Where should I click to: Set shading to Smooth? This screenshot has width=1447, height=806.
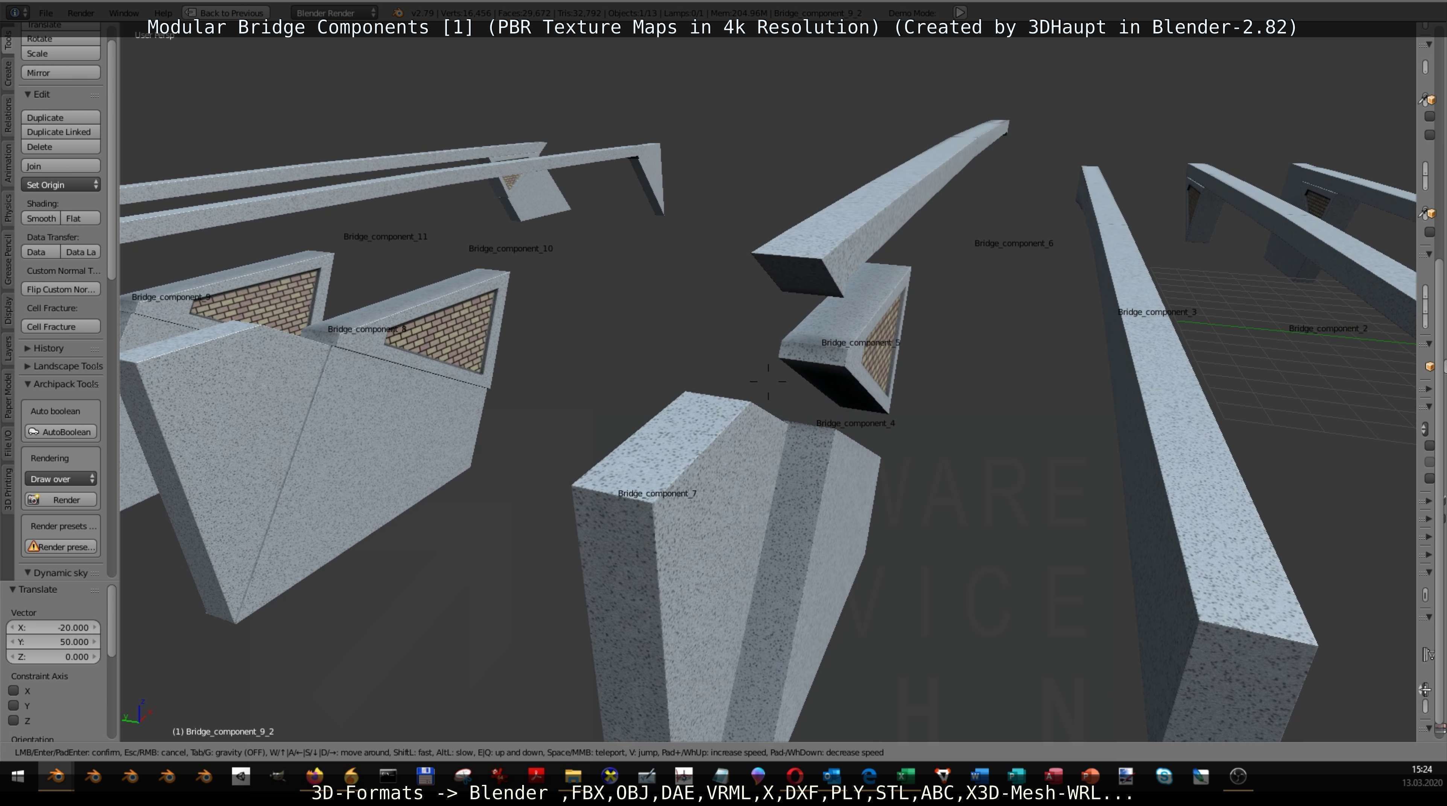41,218
